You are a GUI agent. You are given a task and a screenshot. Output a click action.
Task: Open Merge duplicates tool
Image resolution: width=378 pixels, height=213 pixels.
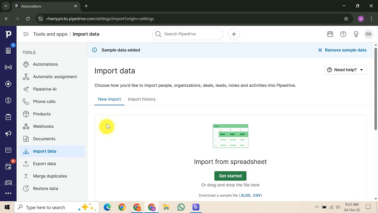coord(52,176)
